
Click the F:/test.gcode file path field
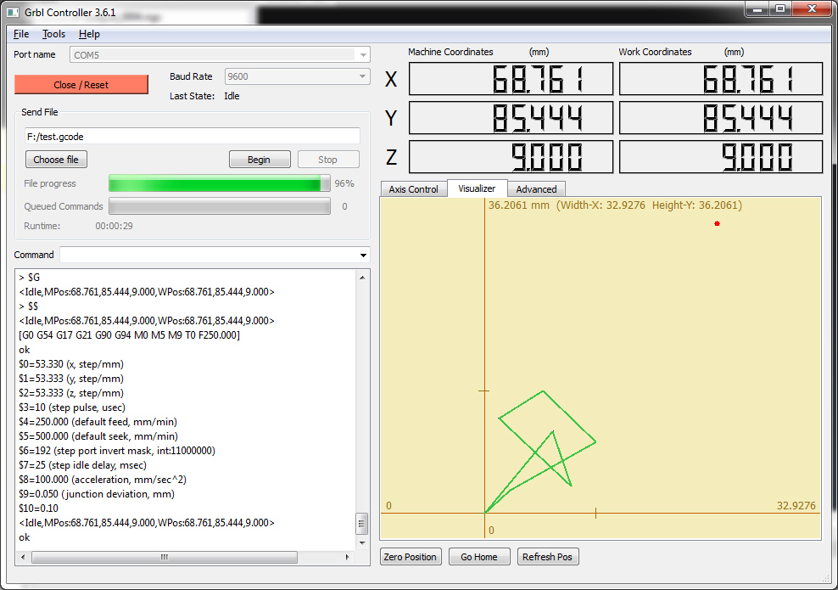coord(193,137)
